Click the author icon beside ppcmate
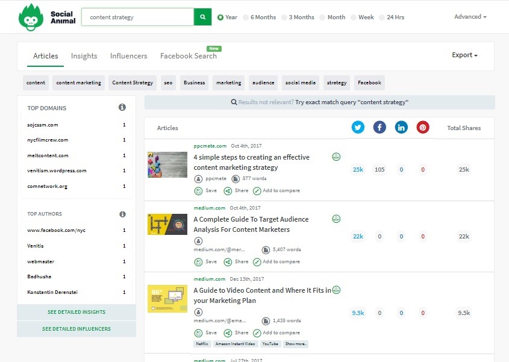The height and width of the screenshot is (362, 509). 198,179
